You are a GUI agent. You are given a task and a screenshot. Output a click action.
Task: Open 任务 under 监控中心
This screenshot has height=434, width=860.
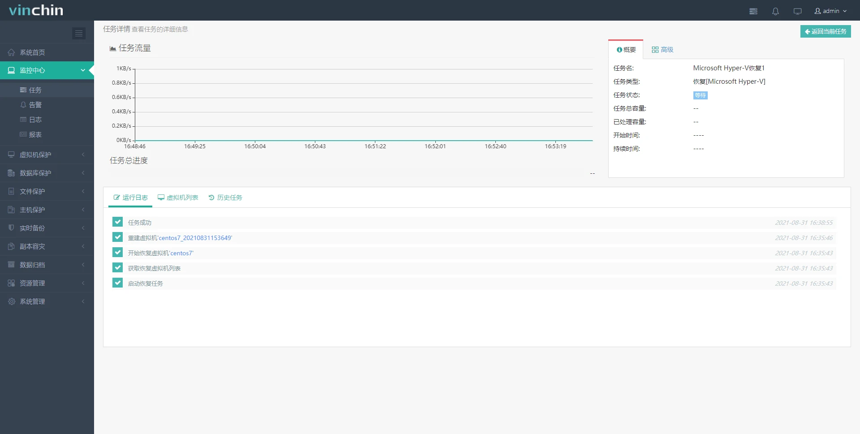pyautogui.click(x=47, y=90)
